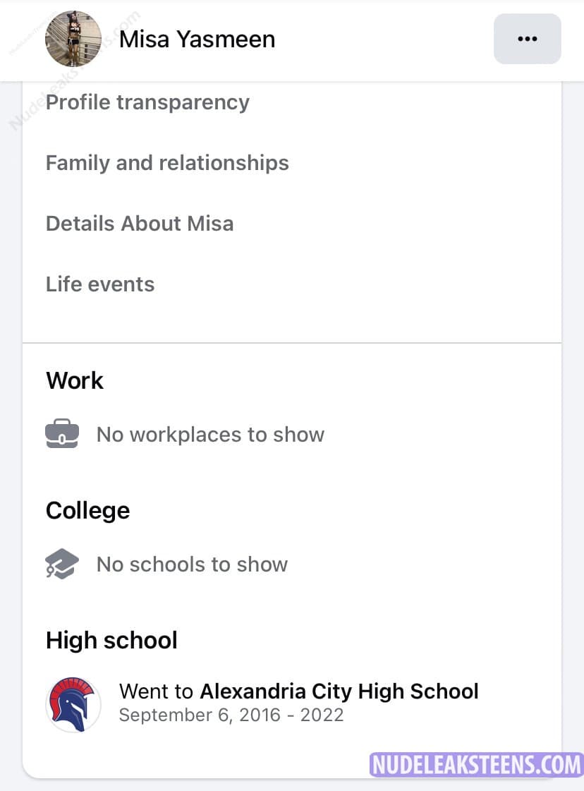
Task: Open the Profile transparency section
Action: tap(147, 102)
